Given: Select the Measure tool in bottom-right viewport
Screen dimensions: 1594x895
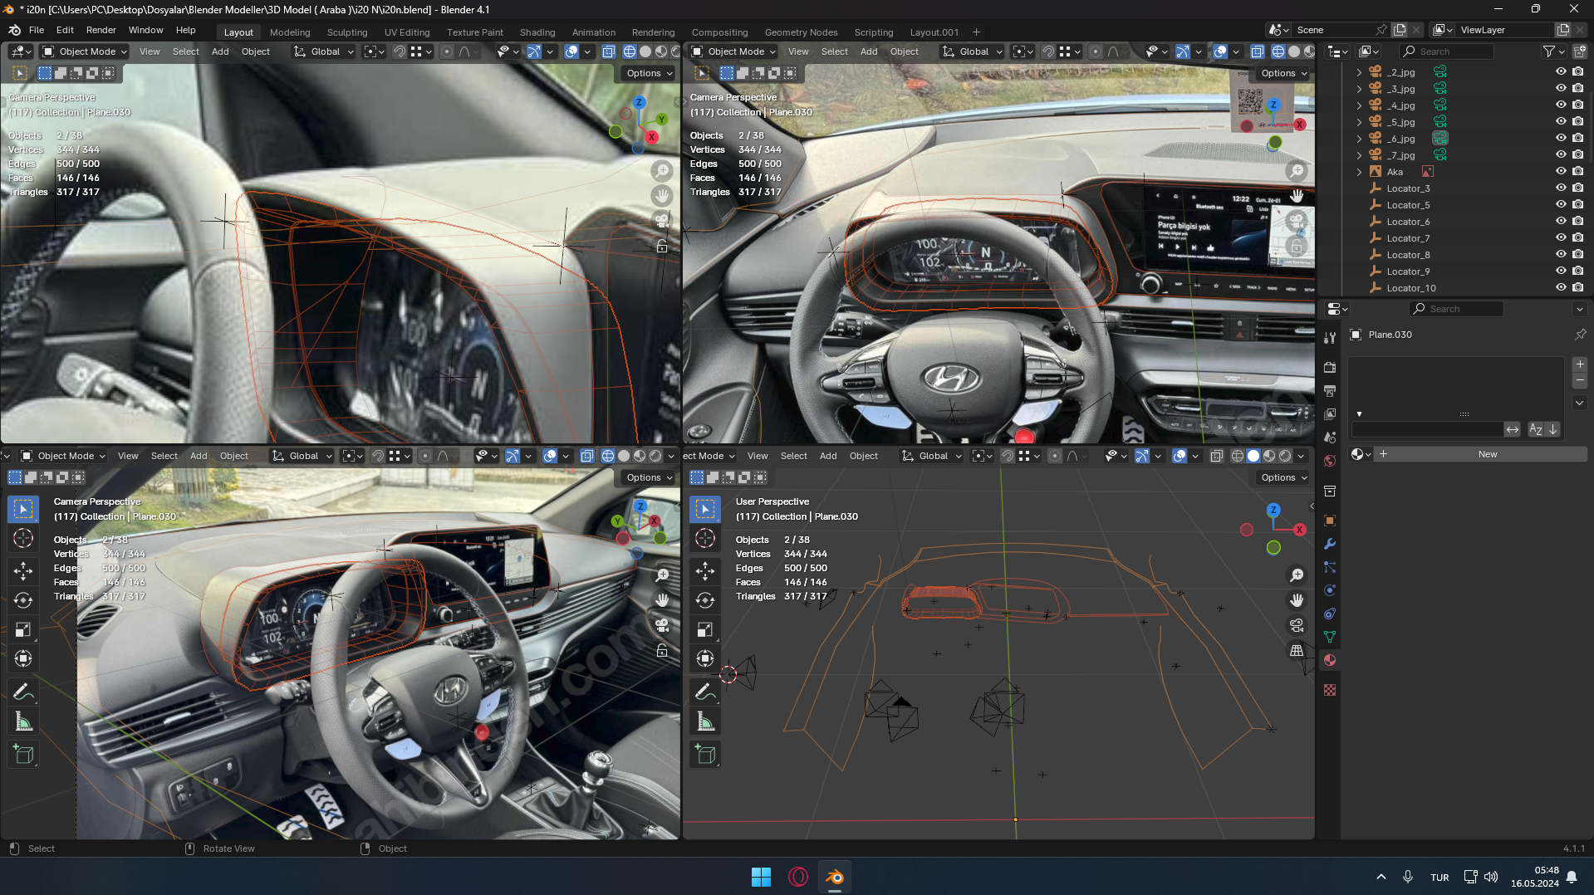Looking at the screenshot, I should [705, 721].
